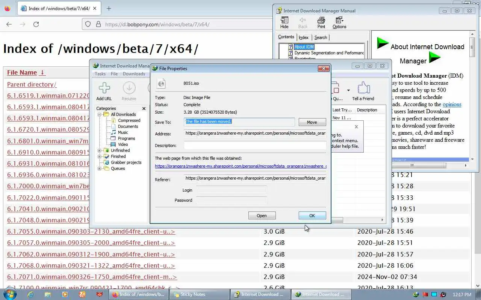Open the Windows Start menu
Viewport: 481px width, 300px height.
pyautogui.click(x=10, y=294)
